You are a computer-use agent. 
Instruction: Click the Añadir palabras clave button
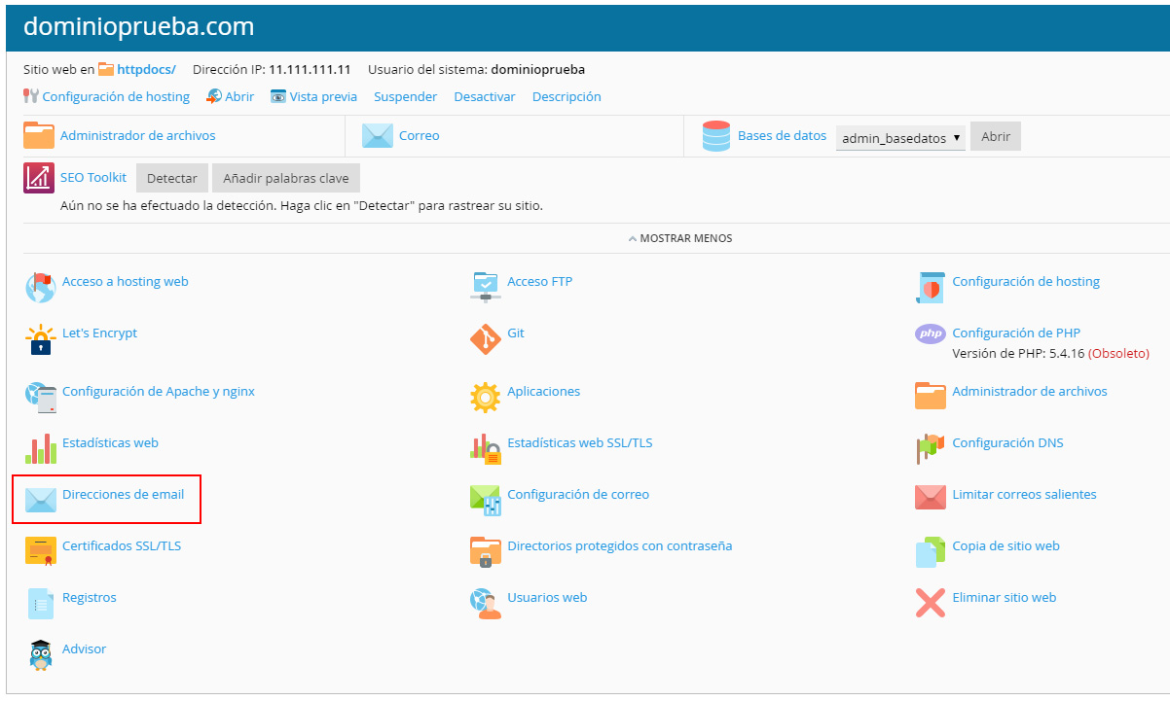coord(286,178)
